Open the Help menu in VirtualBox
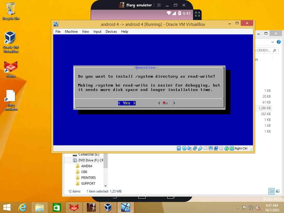284x213 pixels. [125, 32]
